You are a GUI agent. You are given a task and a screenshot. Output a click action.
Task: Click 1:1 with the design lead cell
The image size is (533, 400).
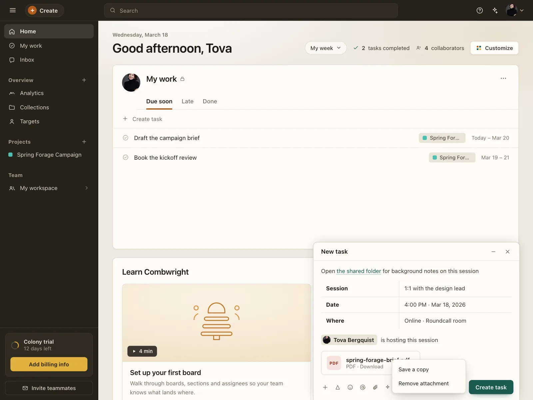point(455,288)
